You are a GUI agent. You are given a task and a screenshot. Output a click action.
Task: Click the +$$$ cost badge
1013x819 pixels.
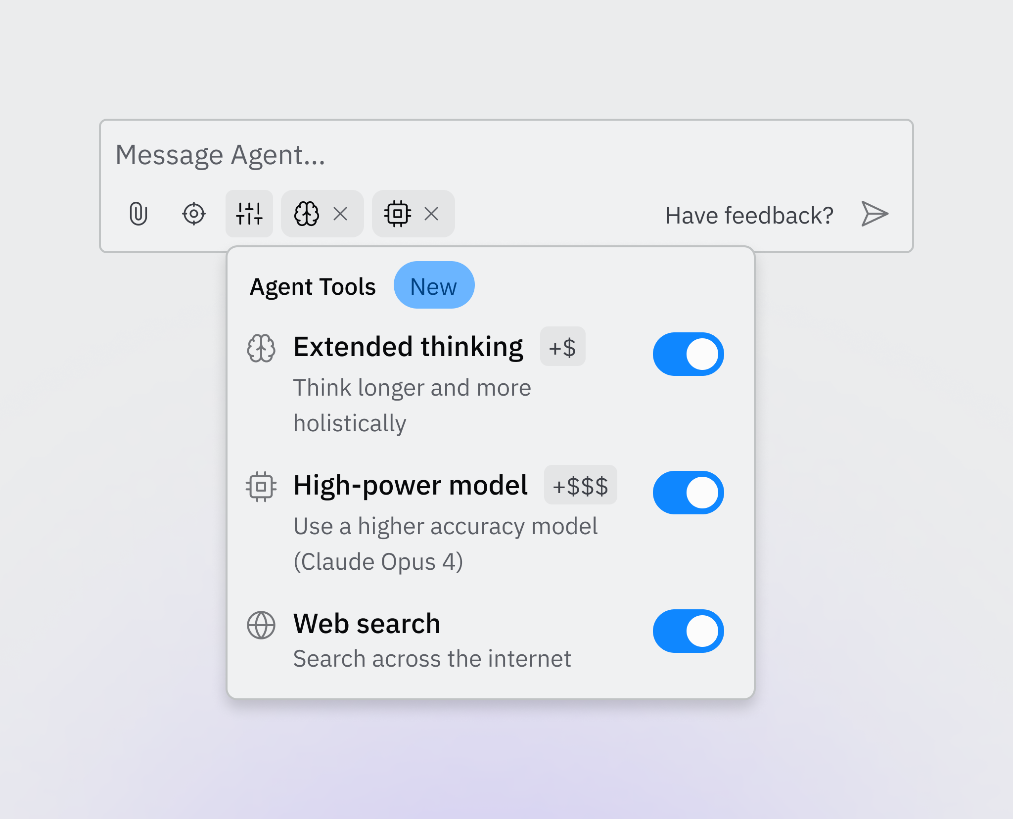pos(580,485)
